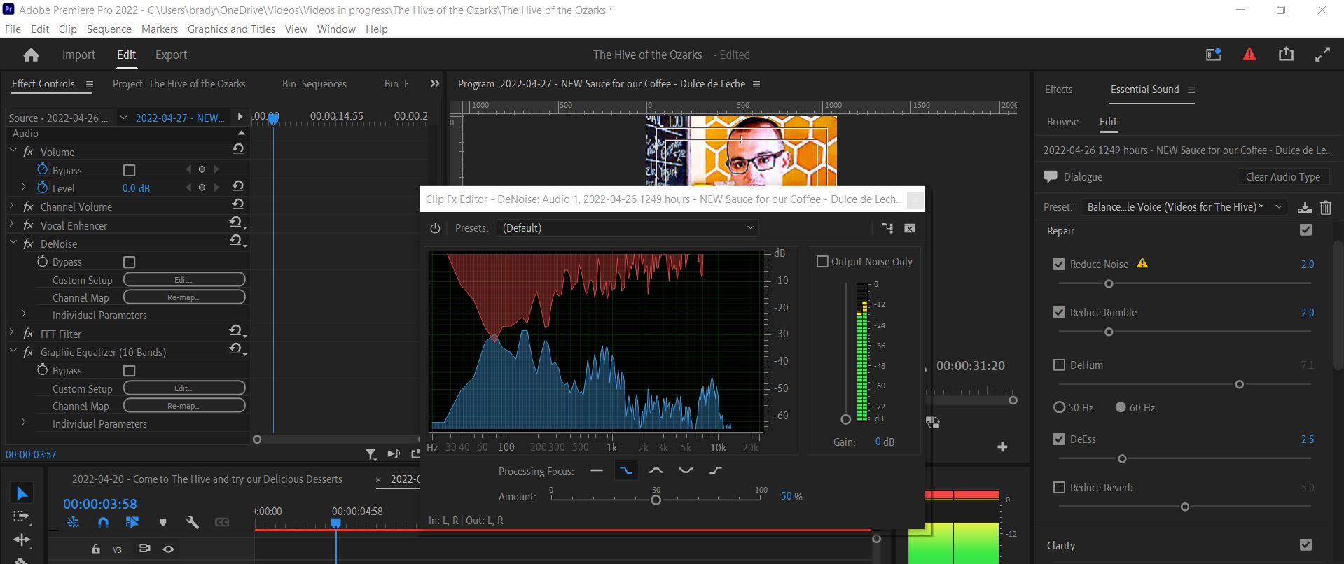Open the Sequence menu
This screenshot has height=564, width=1344.
coord(109,29)
